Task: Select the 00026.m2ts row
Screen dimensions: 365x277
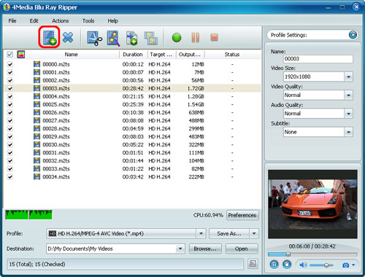Action: point(133,112)
